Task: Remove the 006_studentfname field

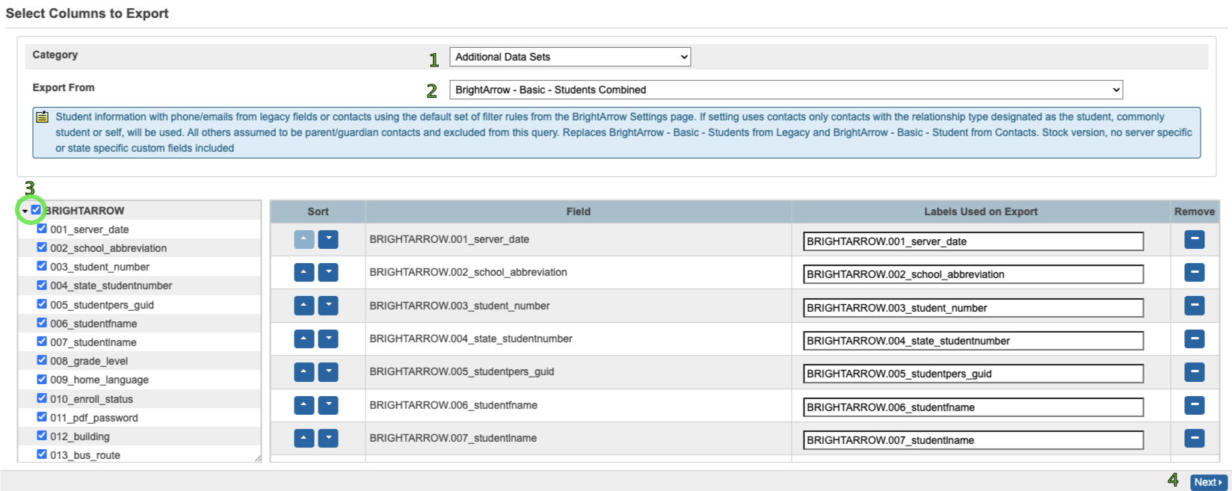Action: click(x=1195, y=405)
